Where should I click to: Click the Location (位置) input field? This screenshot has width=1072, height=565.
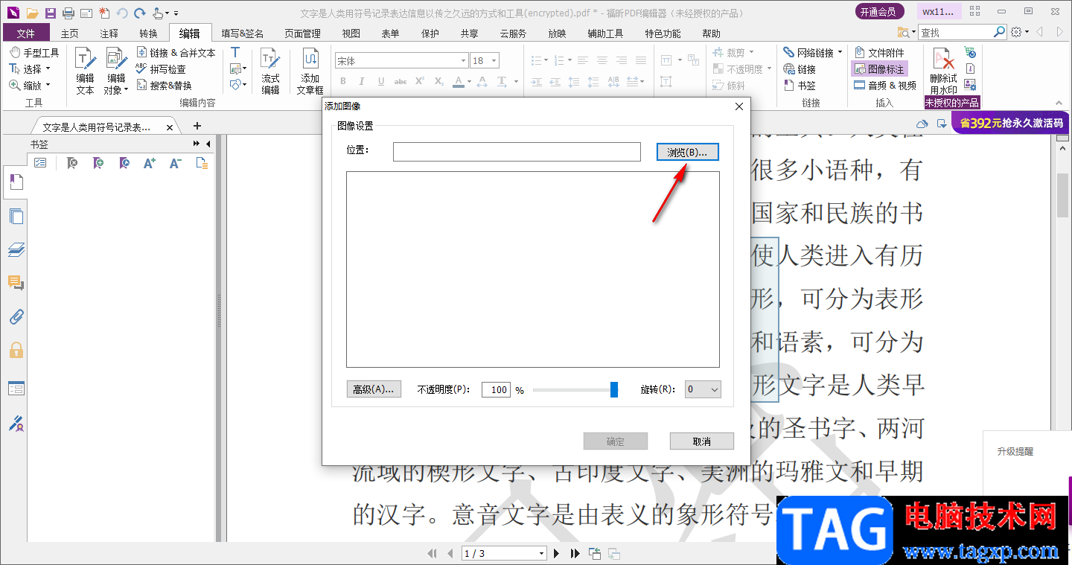click(517, 152)
